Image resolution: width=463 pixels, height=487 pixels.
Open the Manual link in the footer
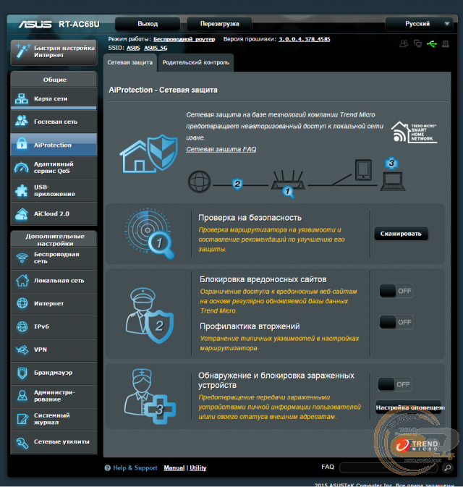174,467
